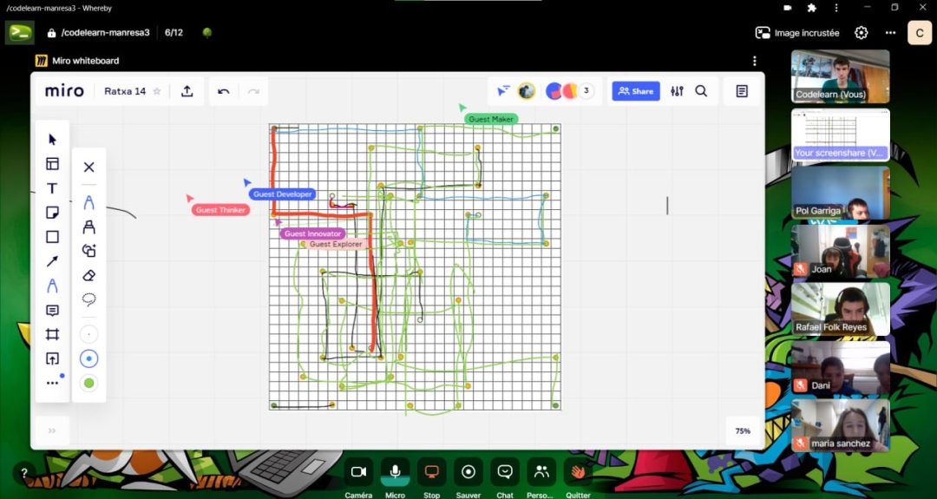The width and height of the screenshot is (937, 499).
Task: Open more tools ellipsis in Miro toolbar
Action: [53, 383]
